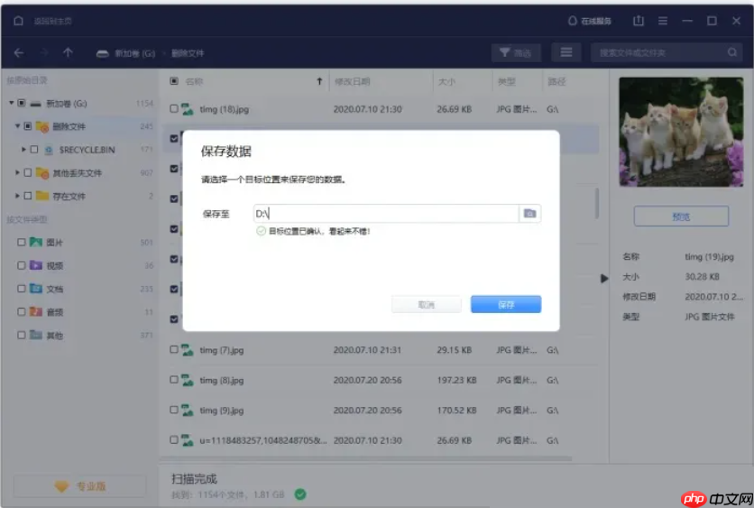Image resolution: width=754 pixels, height=508 pixels.
Task: Check the timg (18).jpg checkbox
Action: tap(173, 109)
